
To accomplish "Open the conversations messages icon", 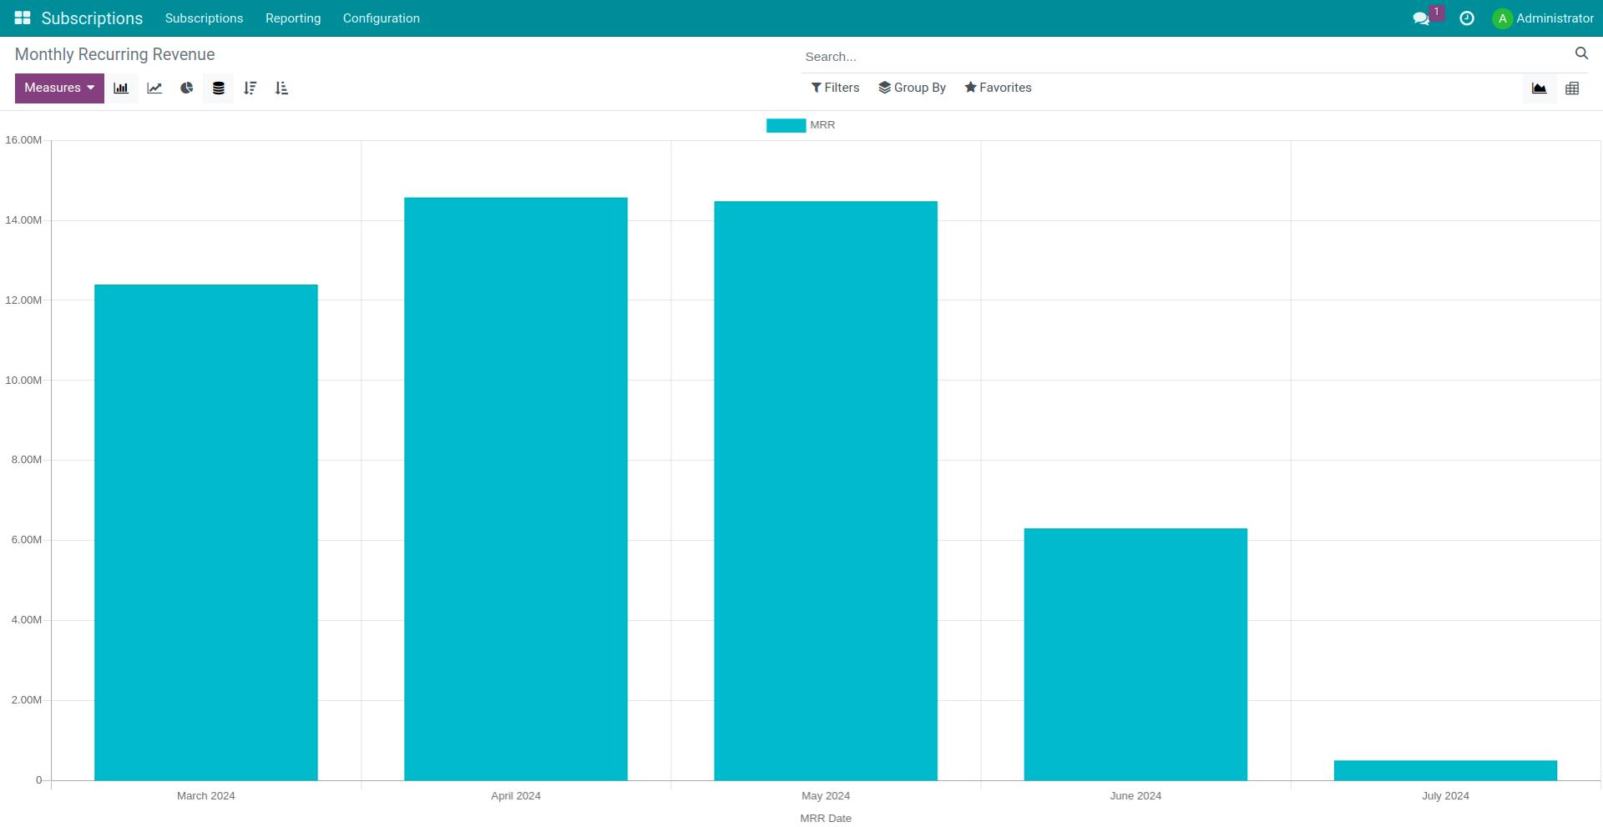I will click(1421, 18).
